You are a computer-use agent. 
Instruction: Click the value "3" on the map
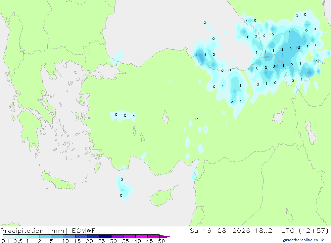(274, 67)
